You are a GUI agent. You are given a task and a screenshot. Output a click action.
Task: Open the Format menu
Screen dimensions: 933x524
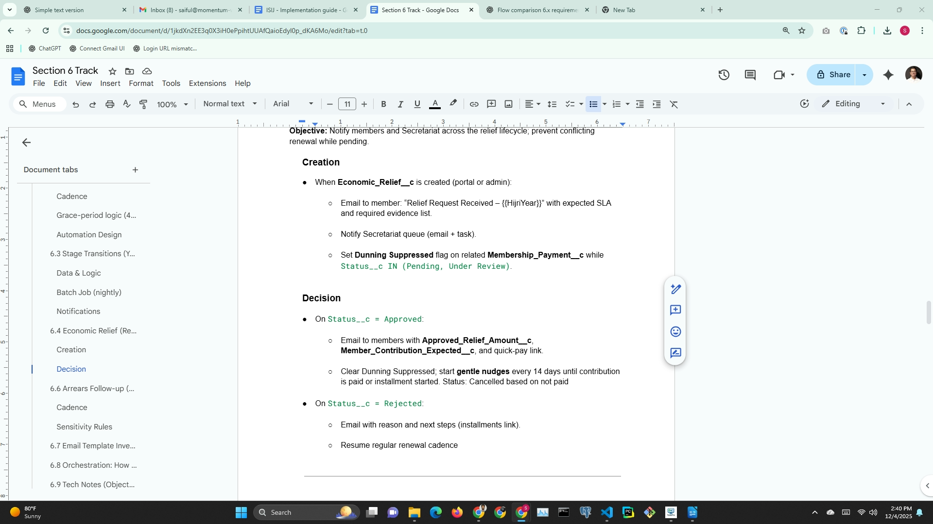[x=141, y=83]
